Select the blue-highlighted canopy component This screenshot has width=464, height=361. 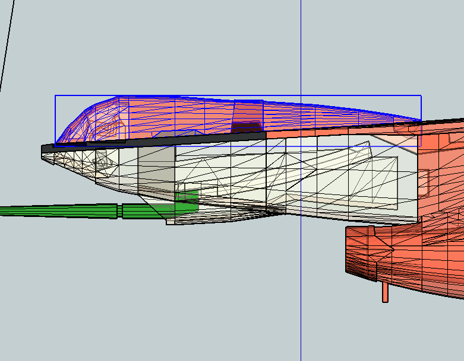238,121
